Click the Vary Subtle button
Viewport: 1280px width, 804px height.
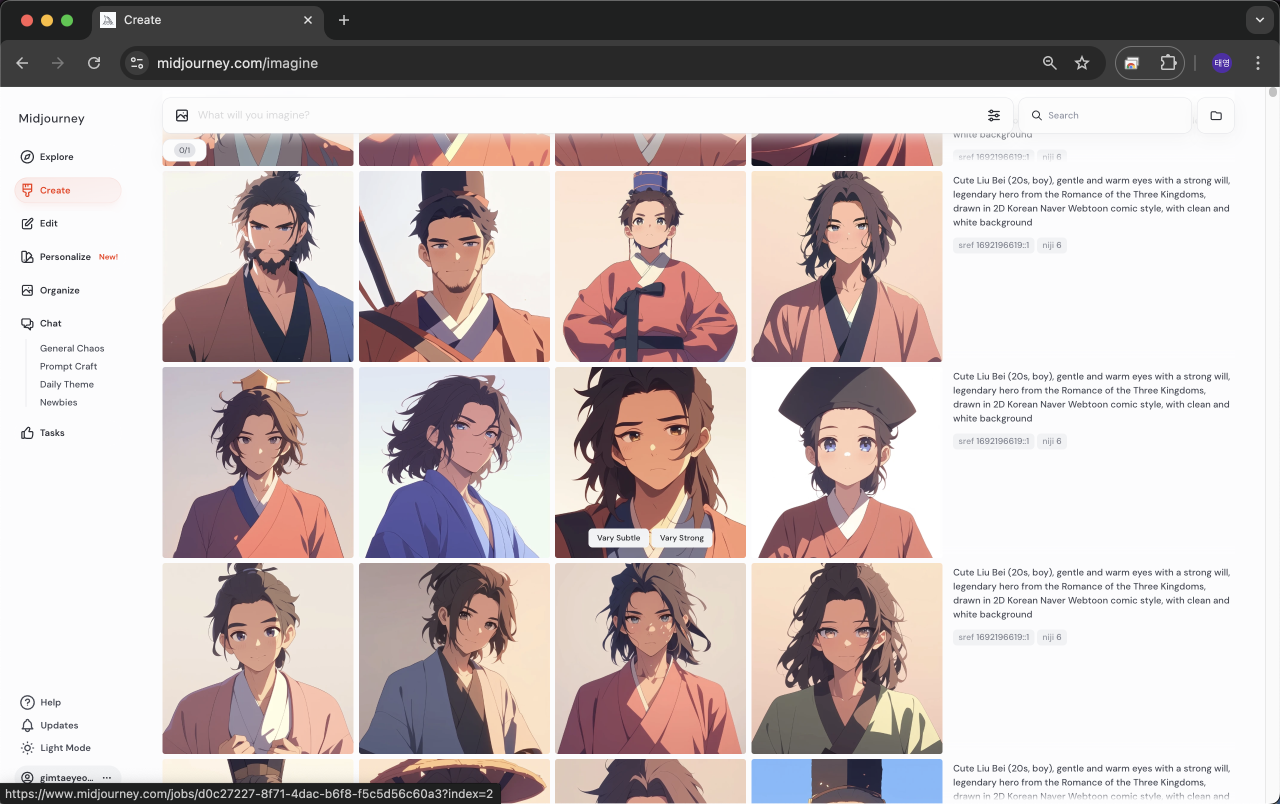click(x=618, y=538)
